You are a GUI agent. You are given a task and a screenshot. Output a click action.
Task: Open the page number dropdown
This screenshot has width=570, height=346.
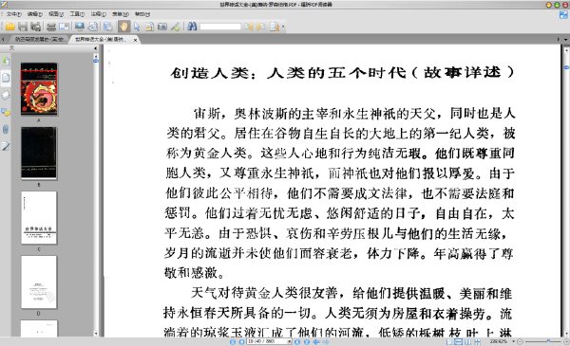(290, 341)
